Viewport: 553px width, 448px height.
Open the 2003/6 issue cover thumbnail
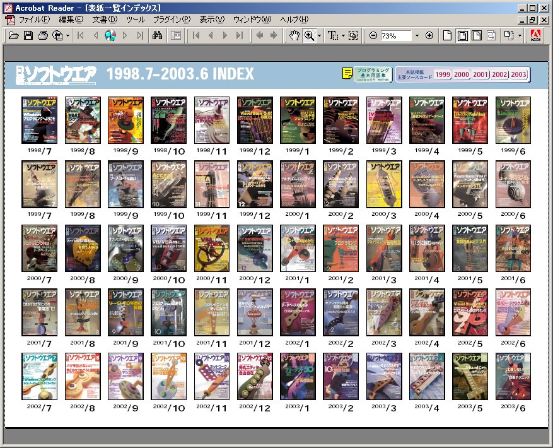click(x=513, y=376)
